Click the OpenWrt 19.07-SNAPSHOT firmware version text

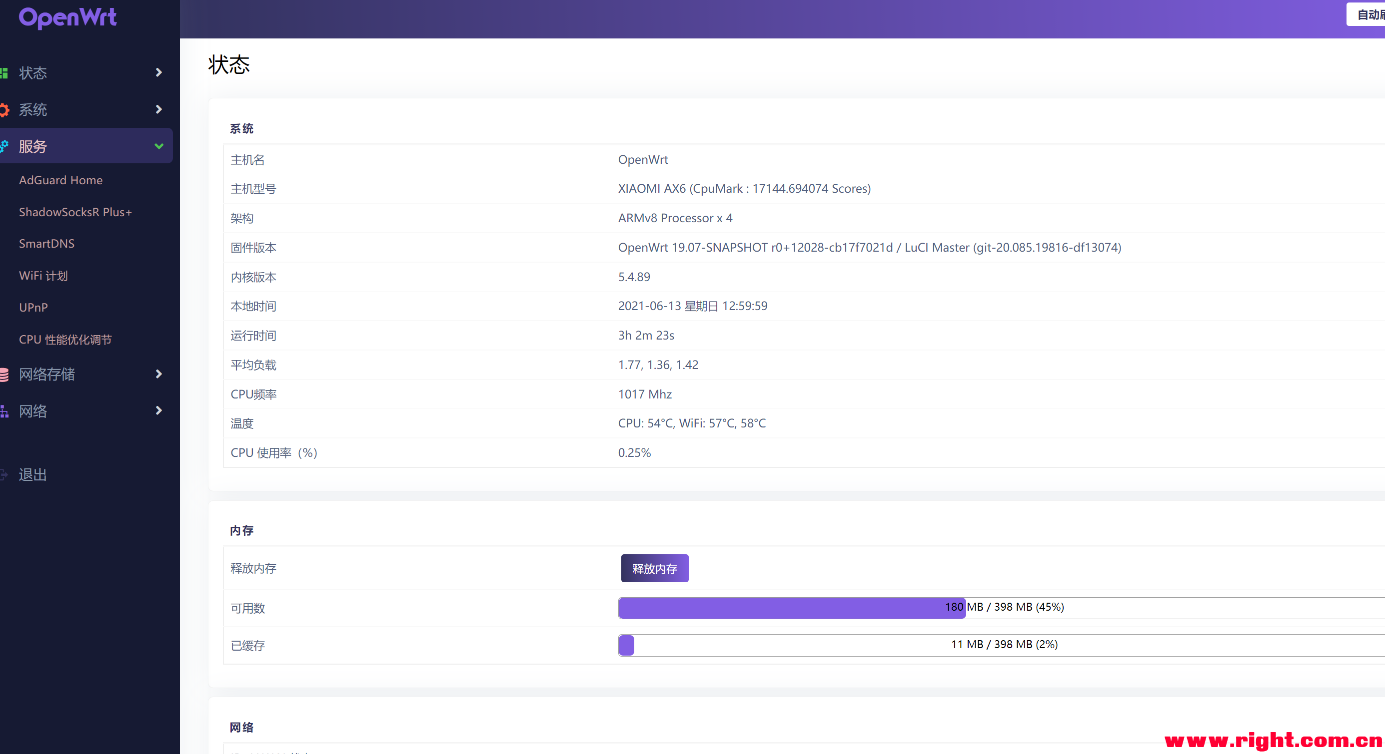[x=869, y=248]
